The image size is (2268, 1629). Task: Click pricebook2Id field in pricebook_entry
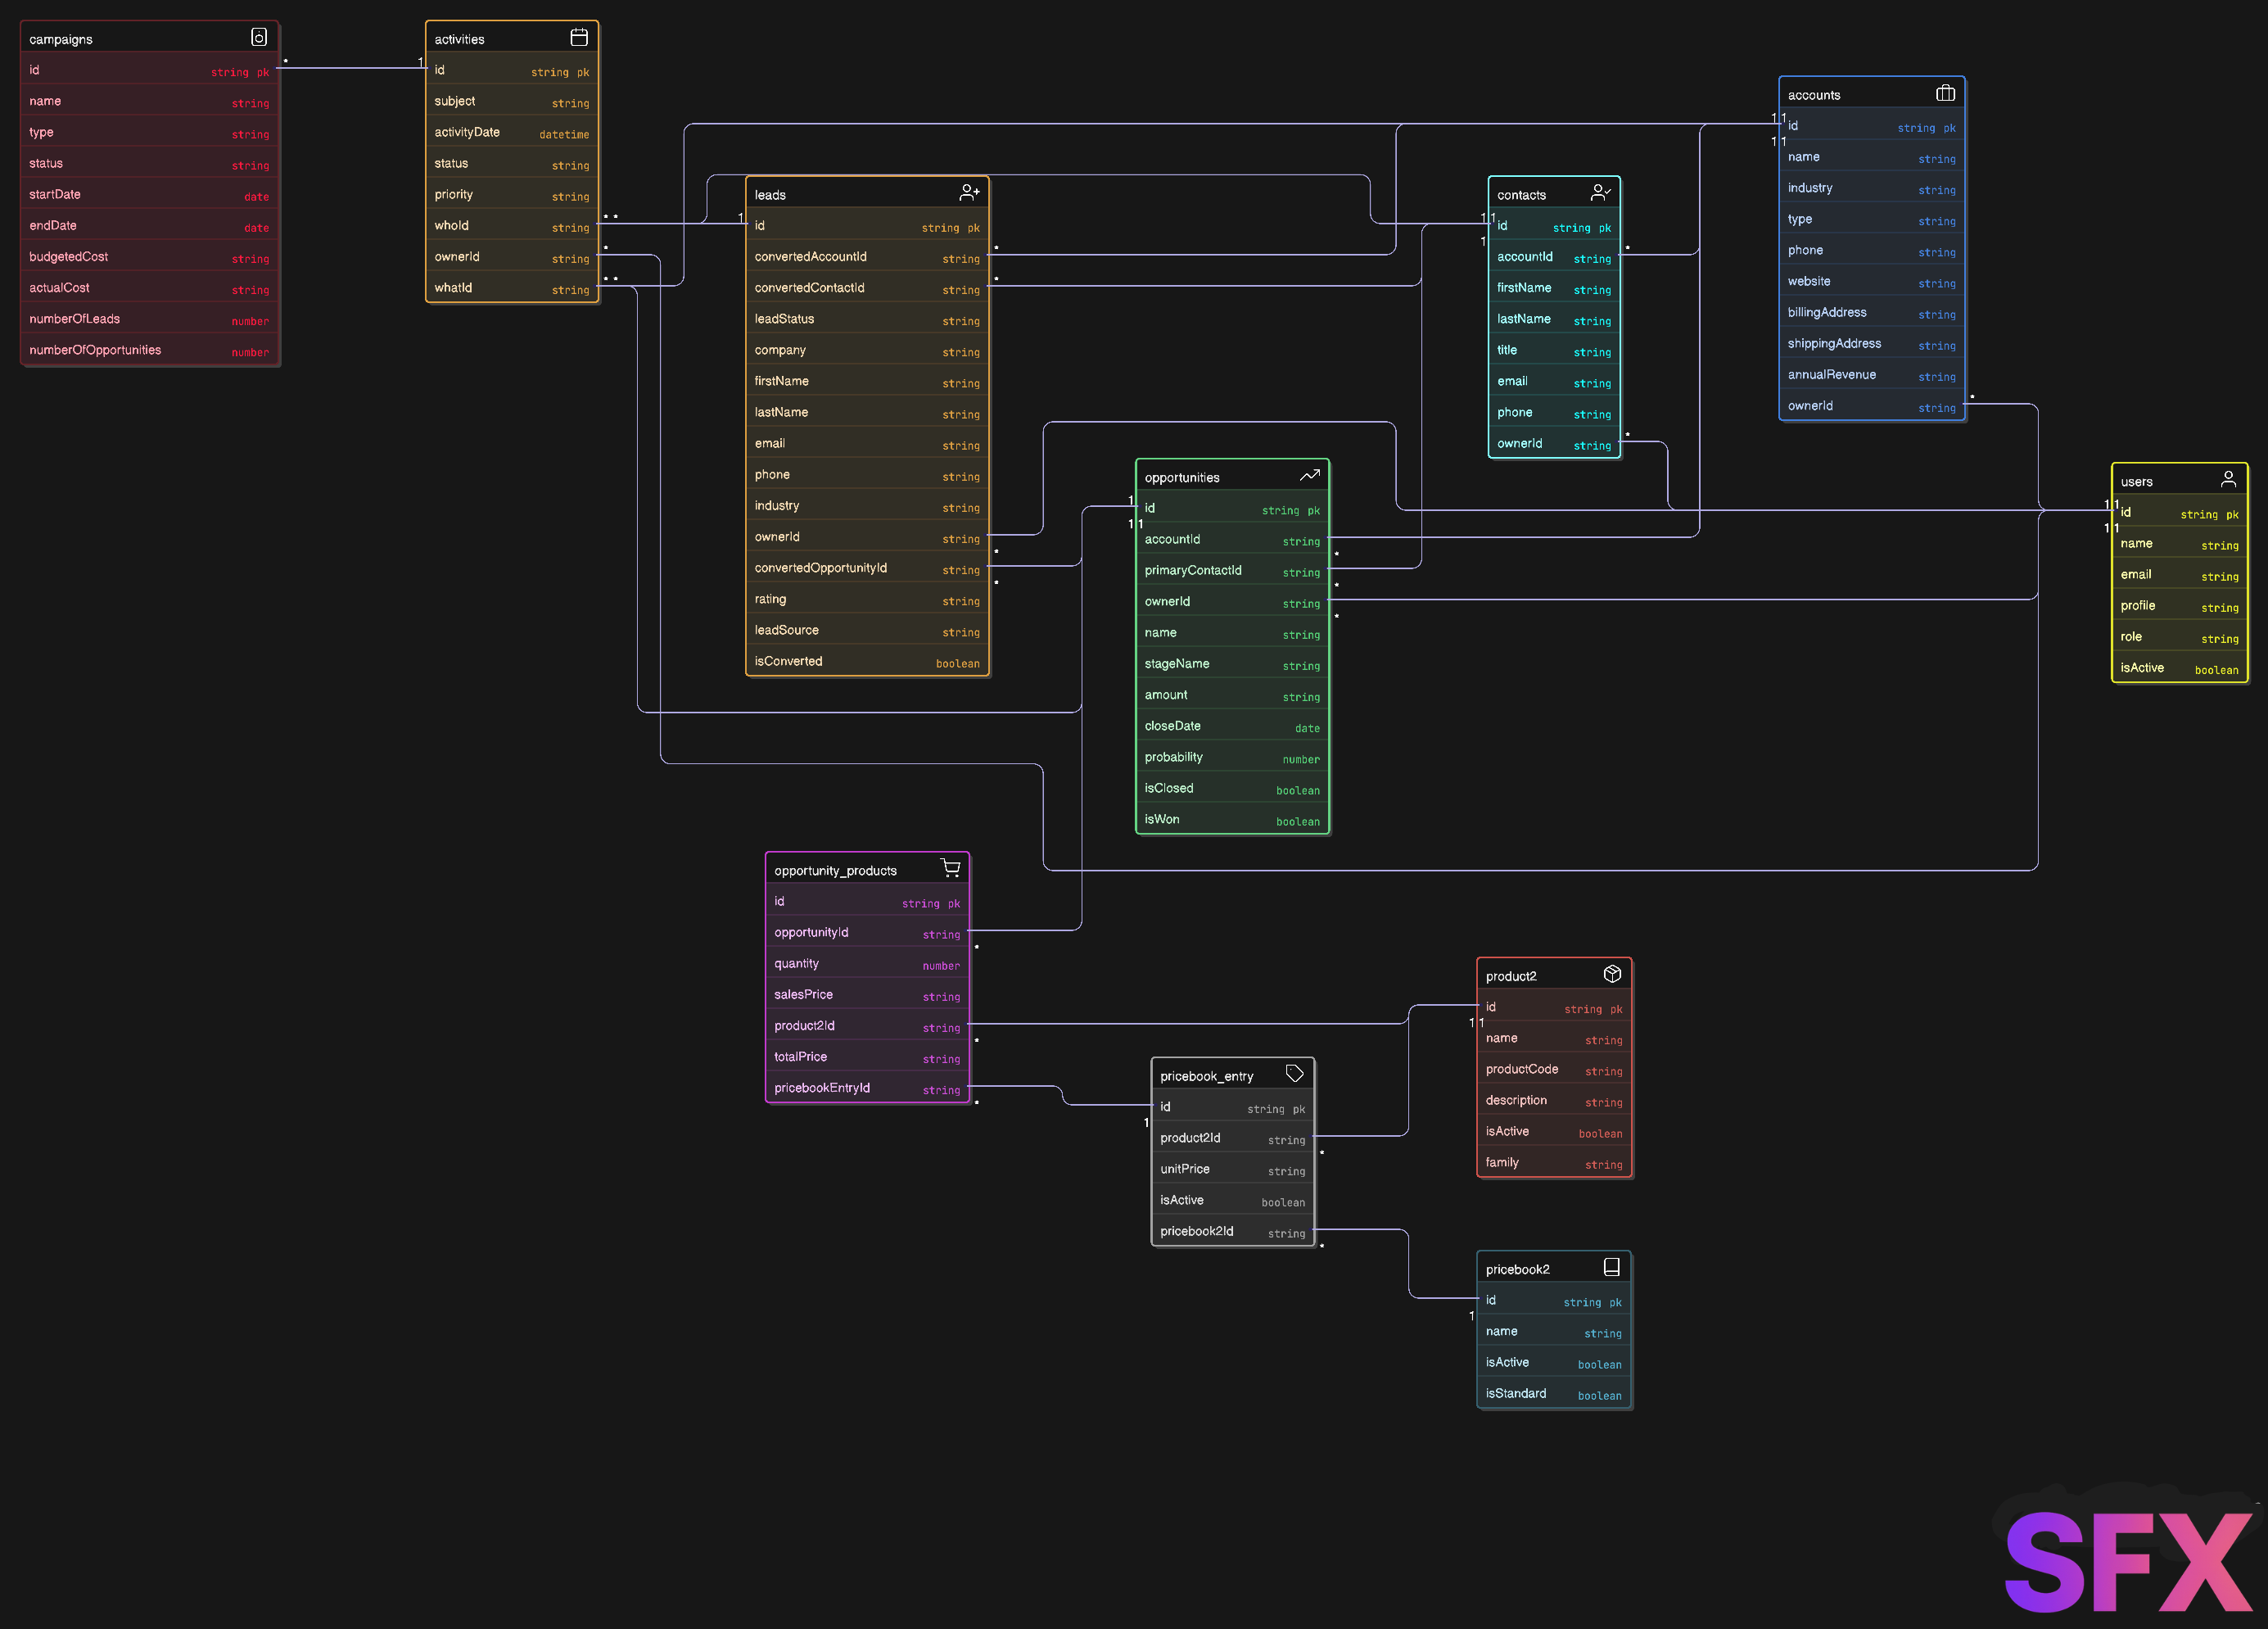(1232, 1231)
